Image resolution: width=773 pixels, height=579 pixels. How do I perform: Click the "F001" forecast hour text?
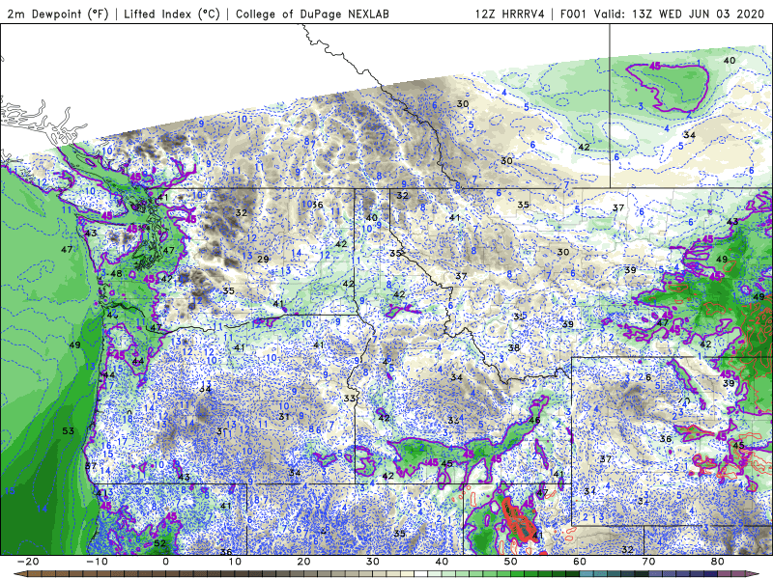click(573, 14)
